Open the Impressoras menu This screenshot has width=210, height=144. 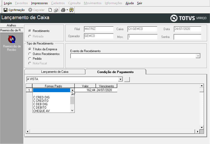(x=39, y=3)
